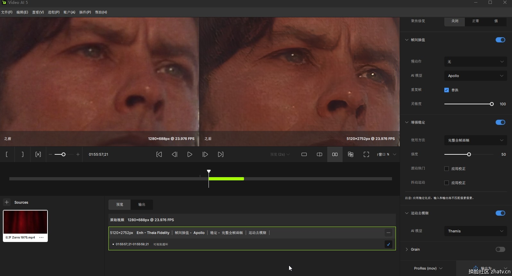512x276 pixels.
Task: Click the export icon beside 输出为
Action: [476, 268]
